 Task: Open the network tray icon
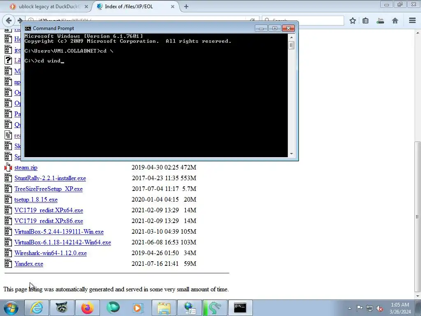click(370, 308)
